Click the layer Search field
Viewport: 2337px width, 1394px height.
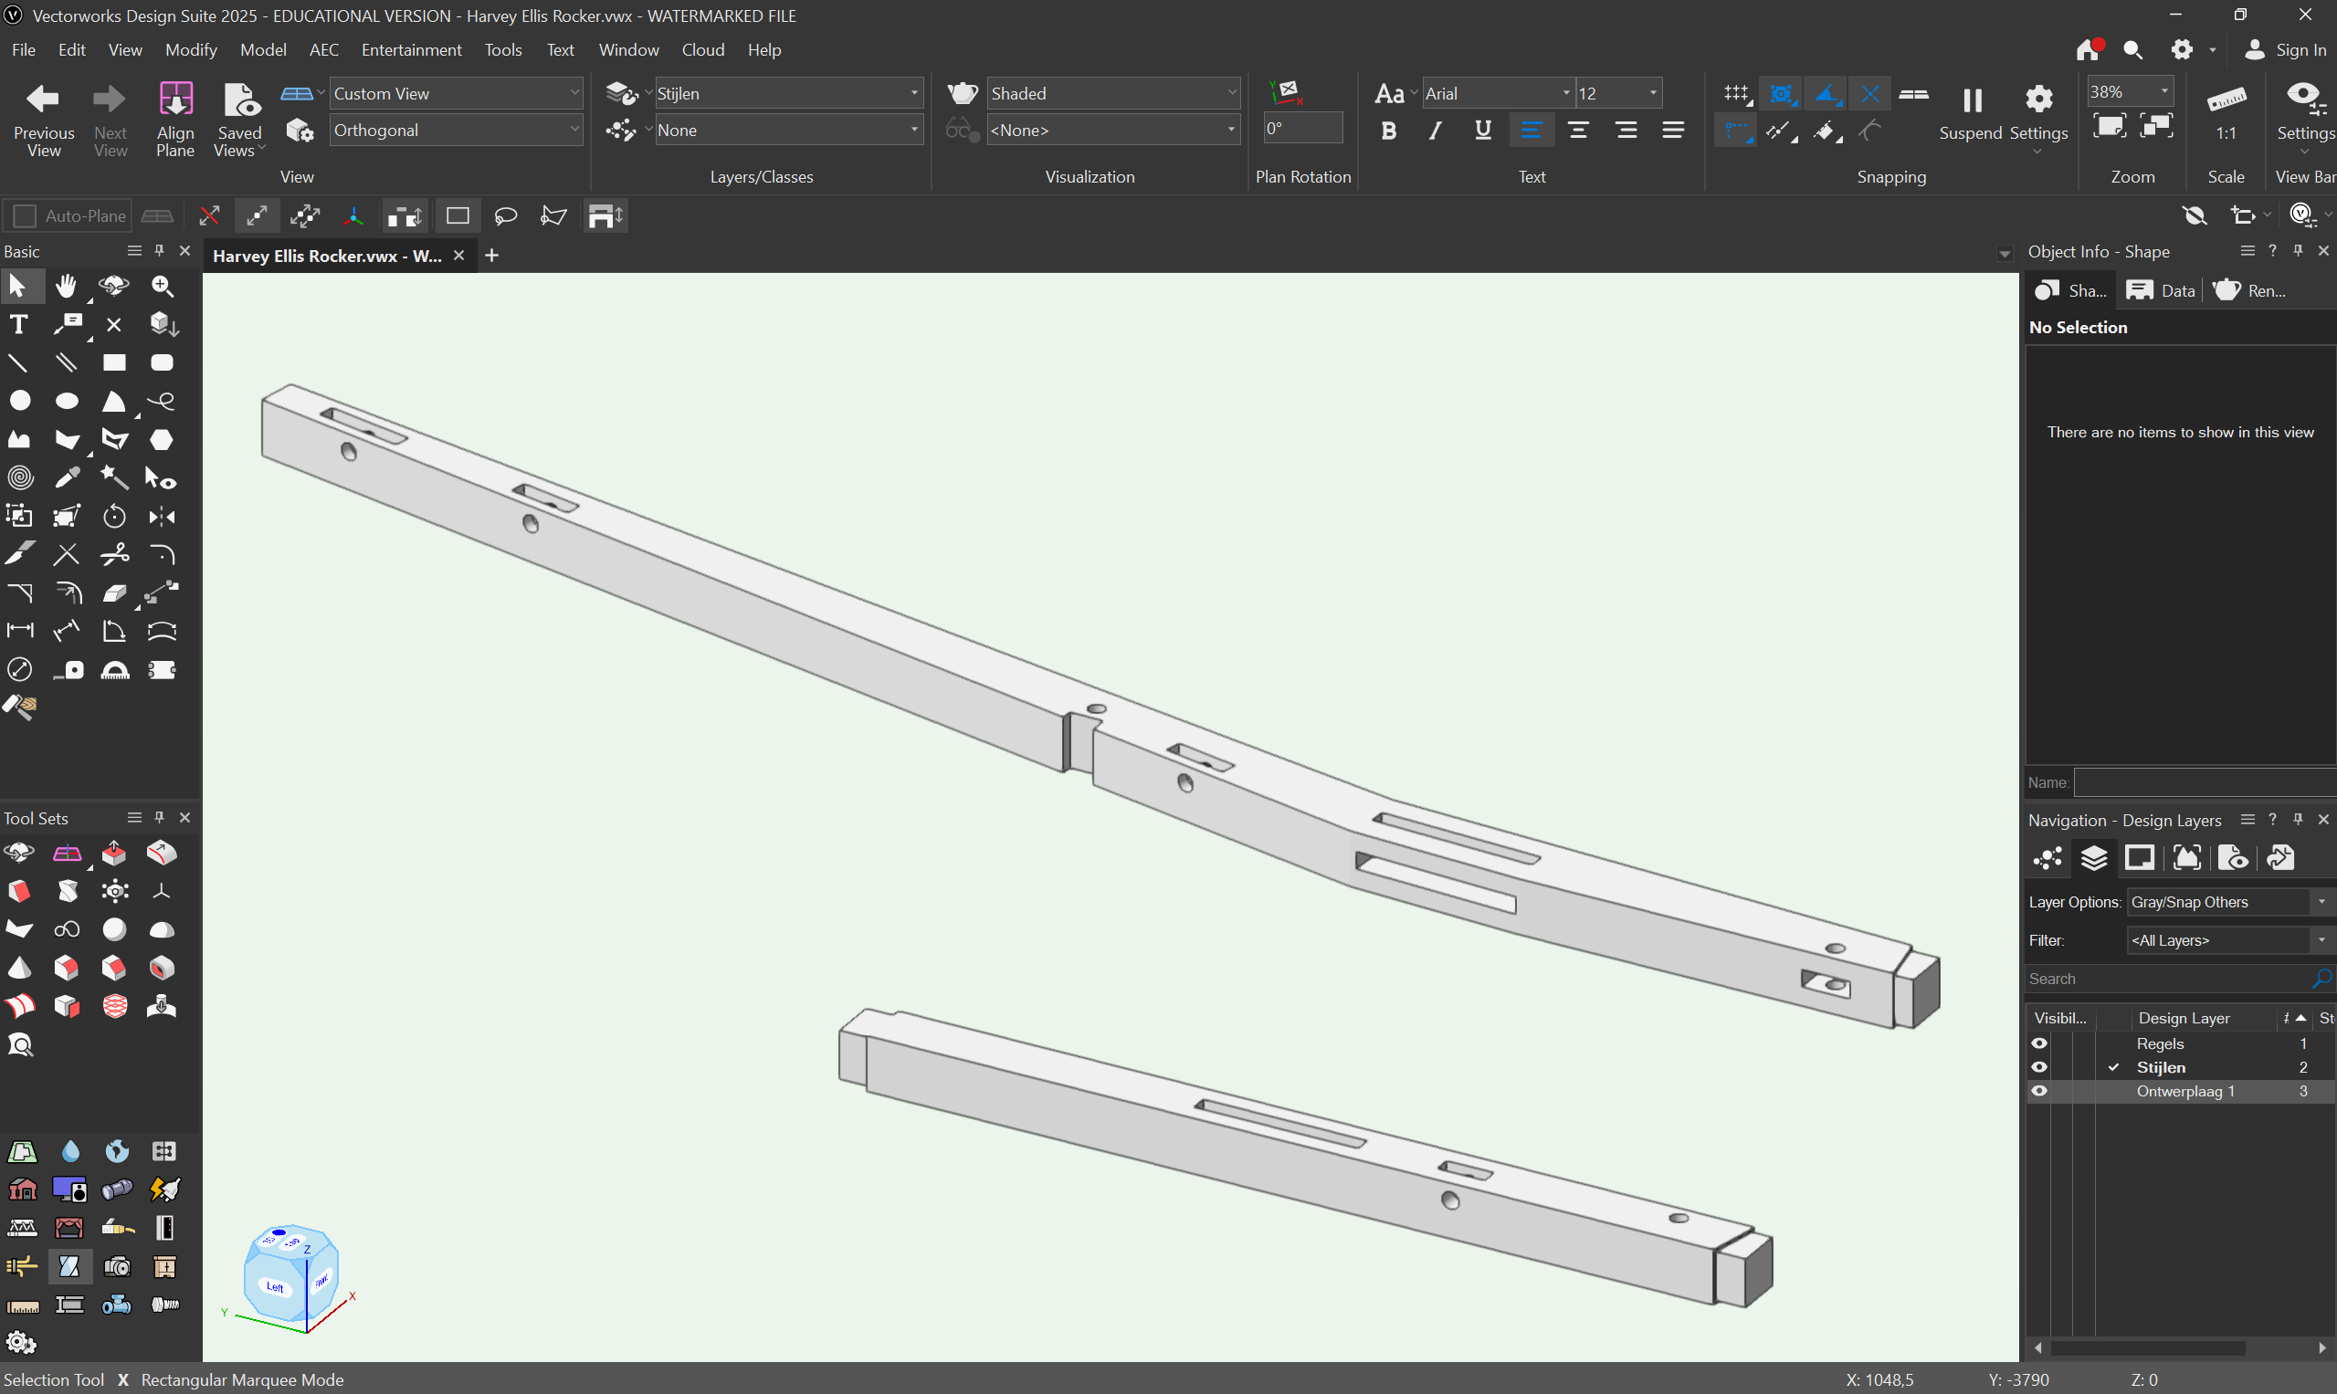(x=2162, y=978)
